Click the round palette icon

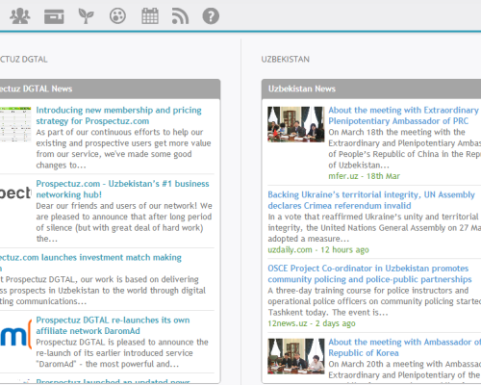(117, 16)
